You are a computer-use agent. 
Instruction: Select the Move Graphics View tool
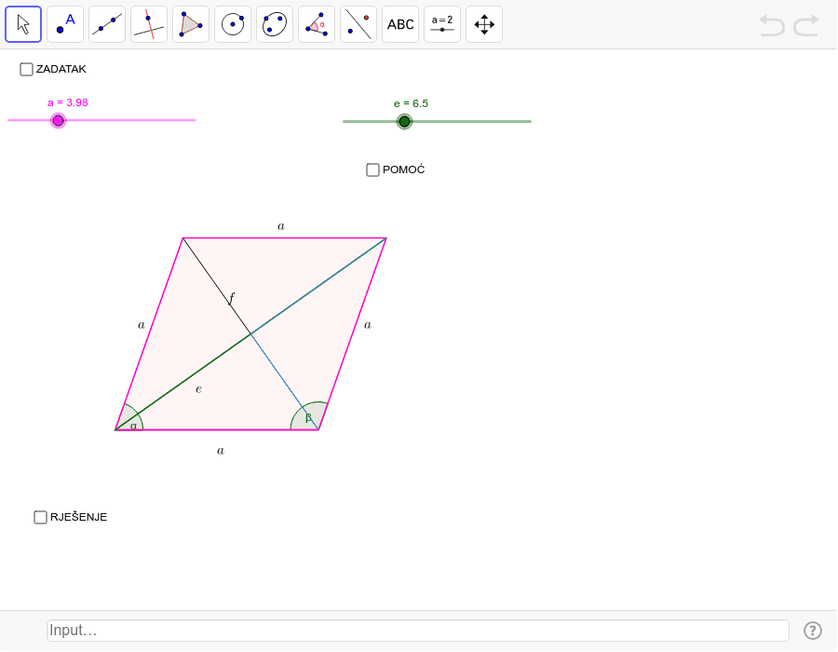click(484, 23)
